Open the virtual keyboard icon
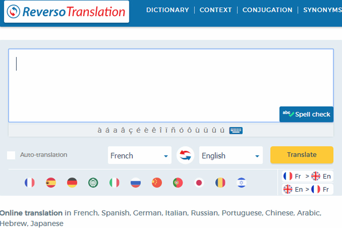Viewport: 342px width, 228px height. (x=235, y=130)
